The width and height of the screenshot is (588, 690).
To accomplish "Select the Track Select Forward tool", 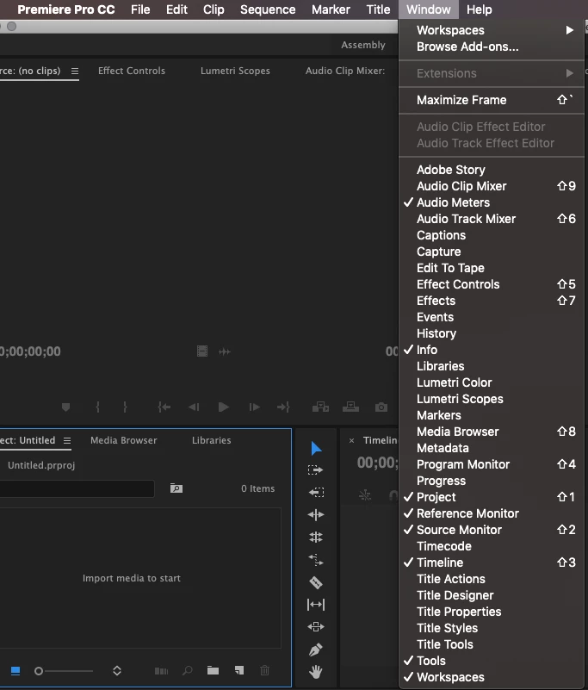I will (316, 470).
